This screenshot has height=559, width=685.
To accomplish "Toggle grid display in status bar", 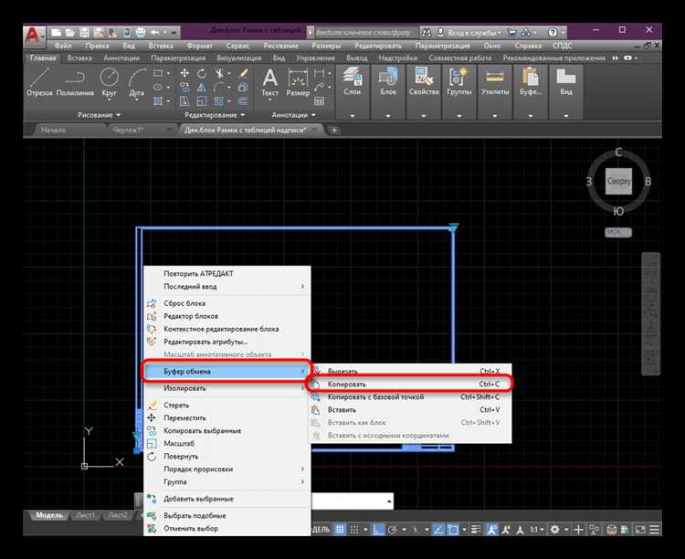I will [340, 530].
